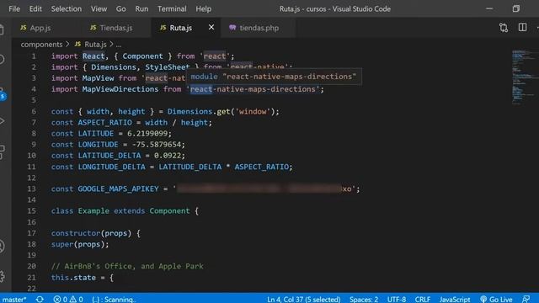Close the Ruta.js tab
The image size is (539, 303).
click(x=211, y=27)
